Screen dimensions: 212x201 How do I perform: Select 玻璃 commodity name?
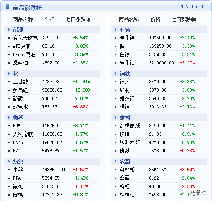[x=124, y=134]
